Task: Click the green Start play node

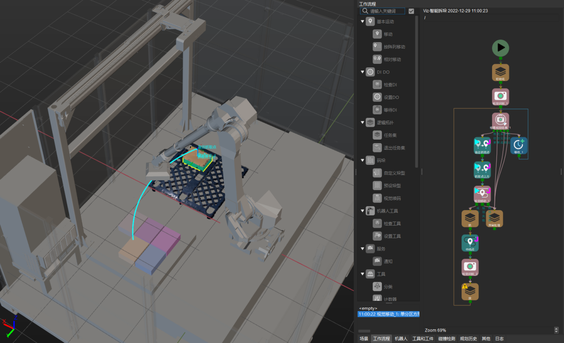Action: point(500,47)
